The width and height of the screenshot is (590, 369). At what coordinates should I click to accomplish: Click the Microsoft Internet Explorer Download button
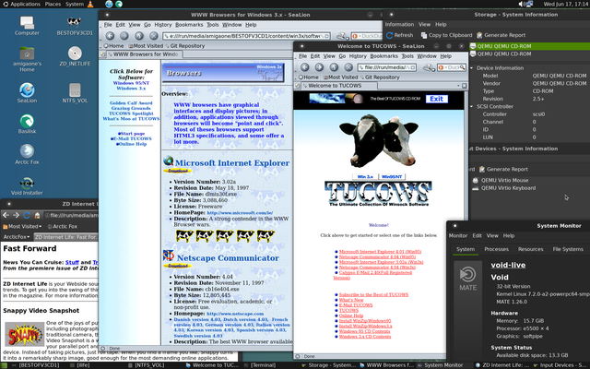[178, 171]
